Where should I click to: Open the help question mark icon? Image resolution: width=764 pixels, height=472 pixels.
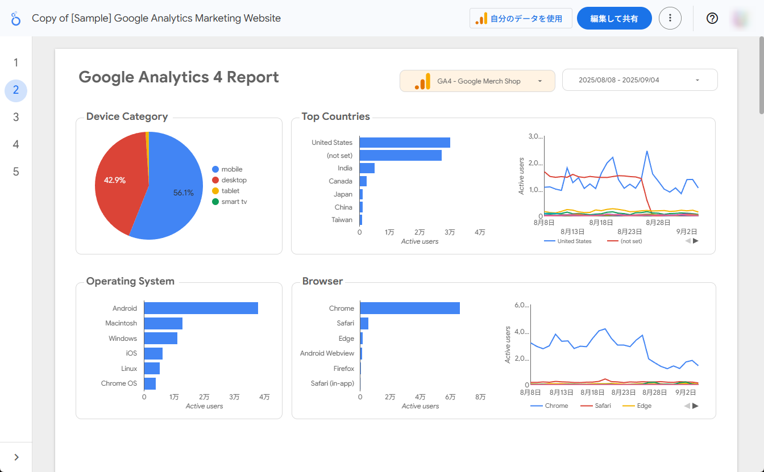click(x=712, y=18)
